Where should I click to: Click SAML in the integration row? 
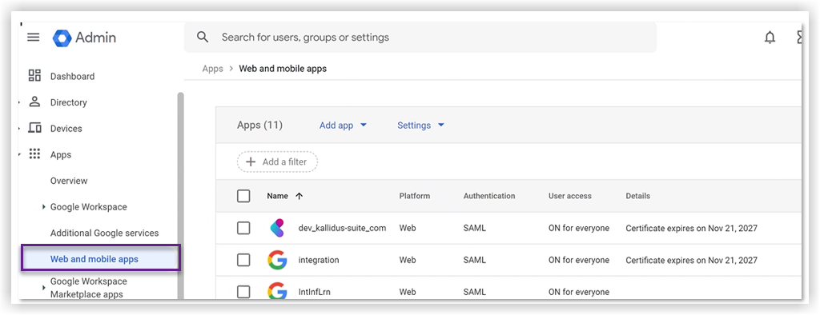[x=474, y=260]
